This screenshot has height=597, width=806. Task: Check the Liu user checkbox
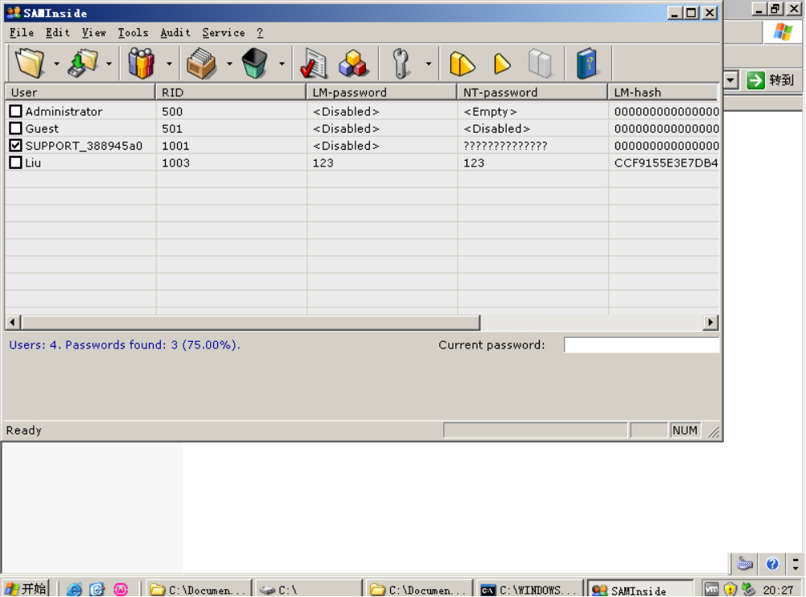tap(15, 163)
